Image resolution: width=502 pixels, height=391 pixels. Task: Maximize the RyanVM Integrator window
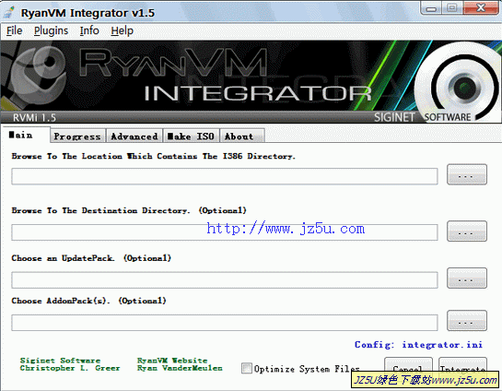pyautogui.click(x=451, y=7)
